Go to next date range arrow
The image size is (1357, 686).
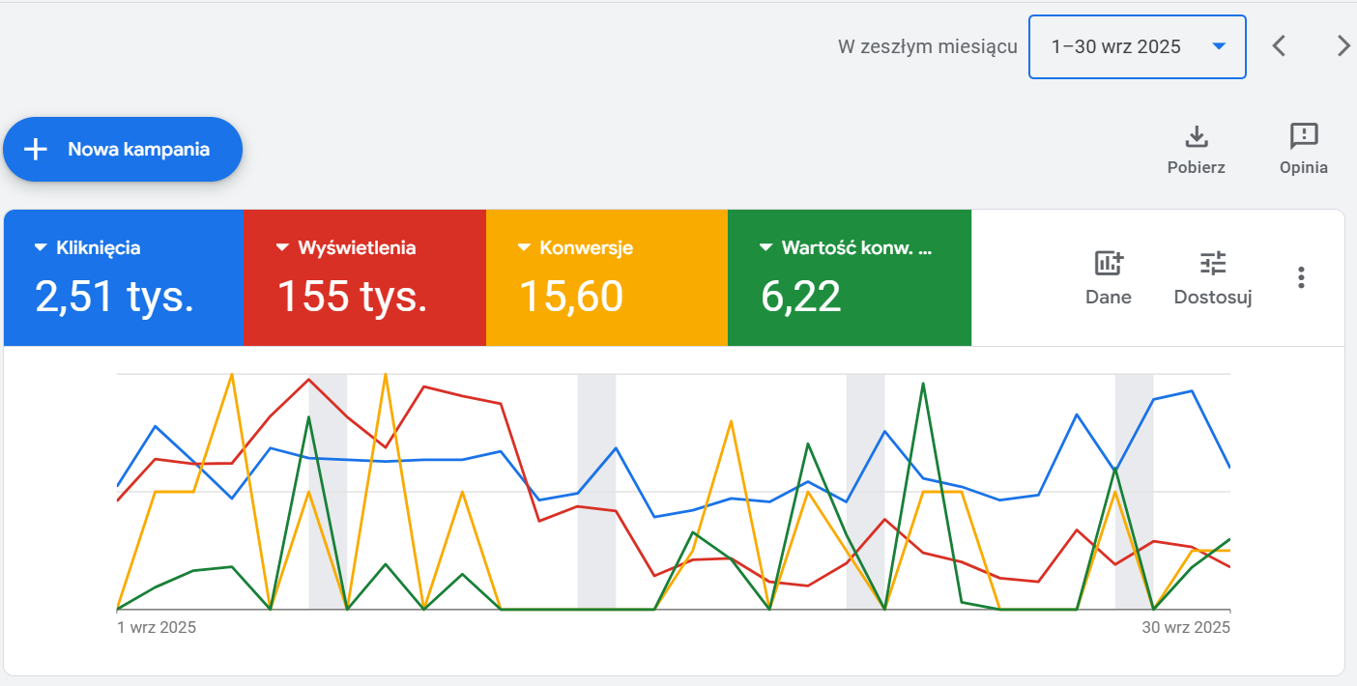click(1343, 45)
